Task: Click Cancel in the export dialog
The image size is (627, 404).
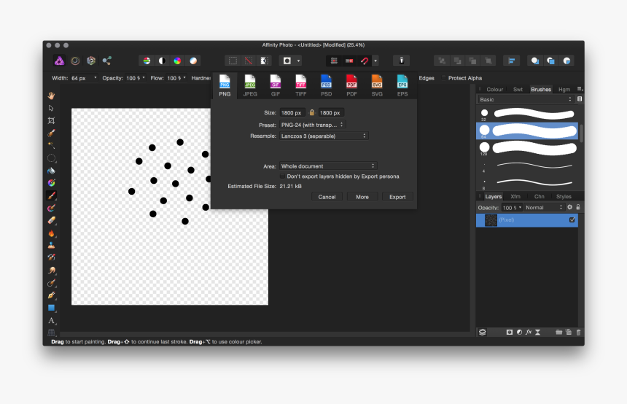Action: point(327,197)
